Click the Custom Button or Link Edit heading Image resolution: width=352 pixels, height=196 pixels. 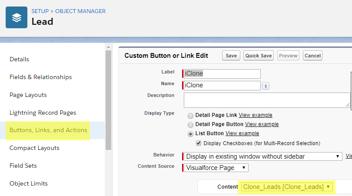[x=166, y=56]
